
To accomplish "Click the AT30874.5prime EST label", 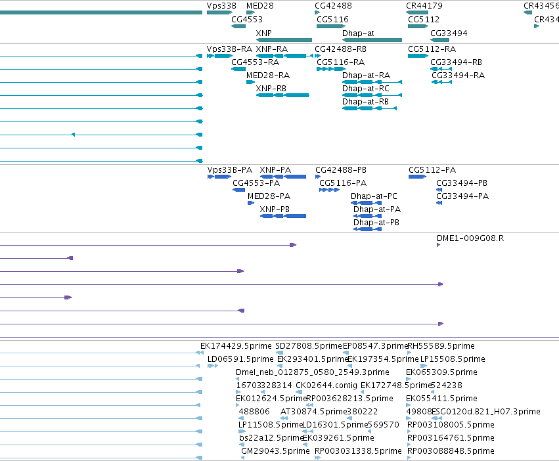I will 314,412.
